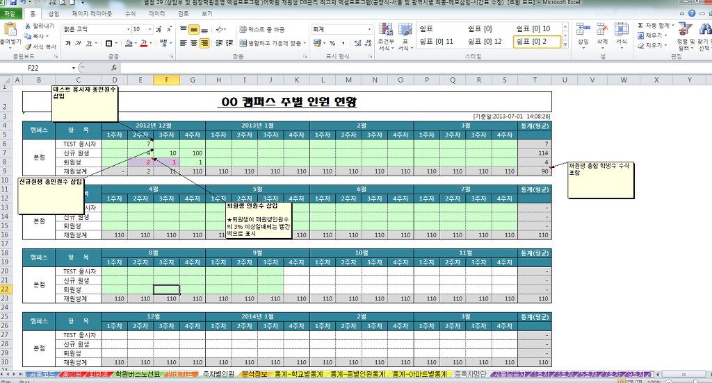Click the decrease font size icon

(x=169, y=29)
